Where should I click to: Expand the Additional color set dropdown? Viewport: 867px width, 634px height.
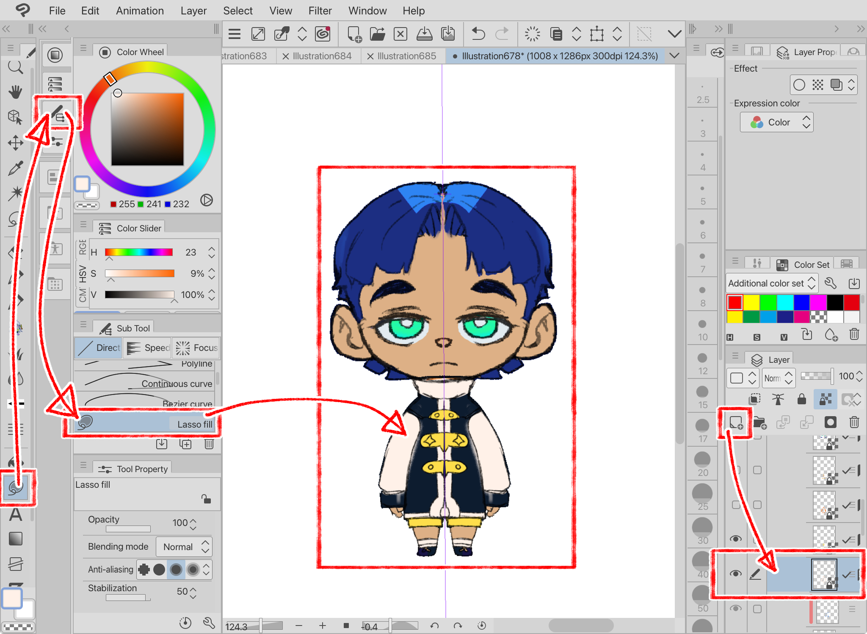click(x=771, y=283)
